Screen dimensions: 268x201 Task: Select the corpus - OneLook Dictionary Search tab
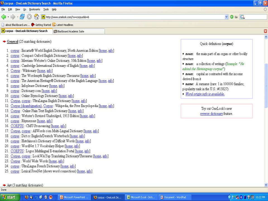click(26, 31)
